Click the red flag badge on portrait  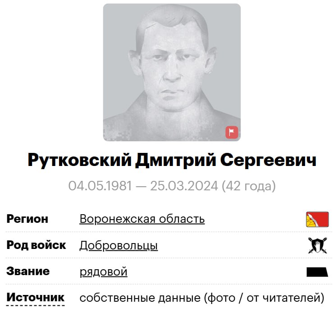coord(232,133)
